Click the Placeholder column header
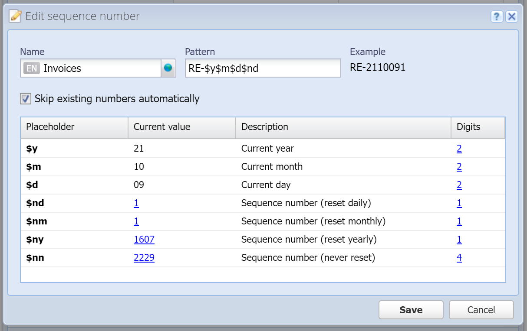This screenshot has width=527, height=331. pyautogui.click(x=74, y=127)
